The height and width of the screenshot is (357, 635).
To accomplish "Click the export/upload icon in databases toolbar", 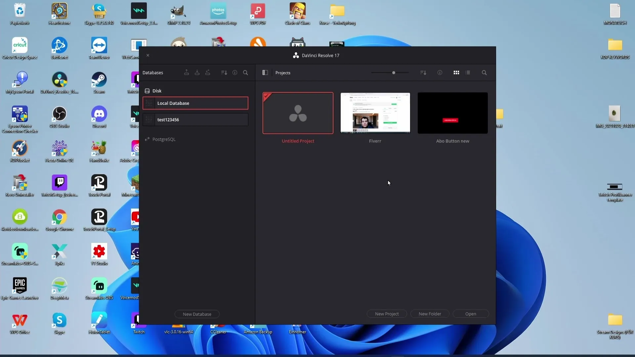I will click(187, 73).
